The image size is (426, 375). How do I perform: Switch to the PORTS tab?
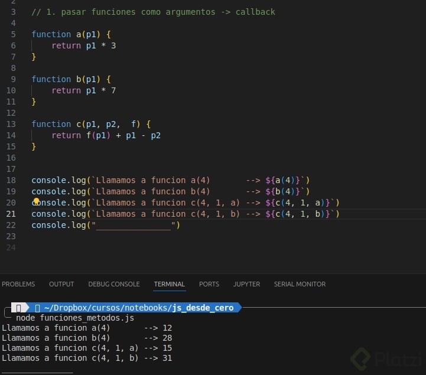pos(209,284)
